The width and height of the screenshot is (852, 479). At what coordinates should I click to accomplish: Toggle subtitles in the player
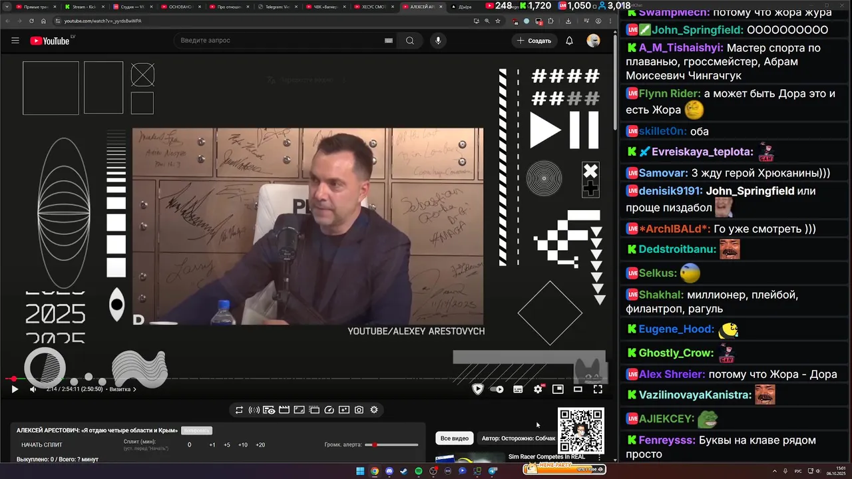(x=518, y=389)
